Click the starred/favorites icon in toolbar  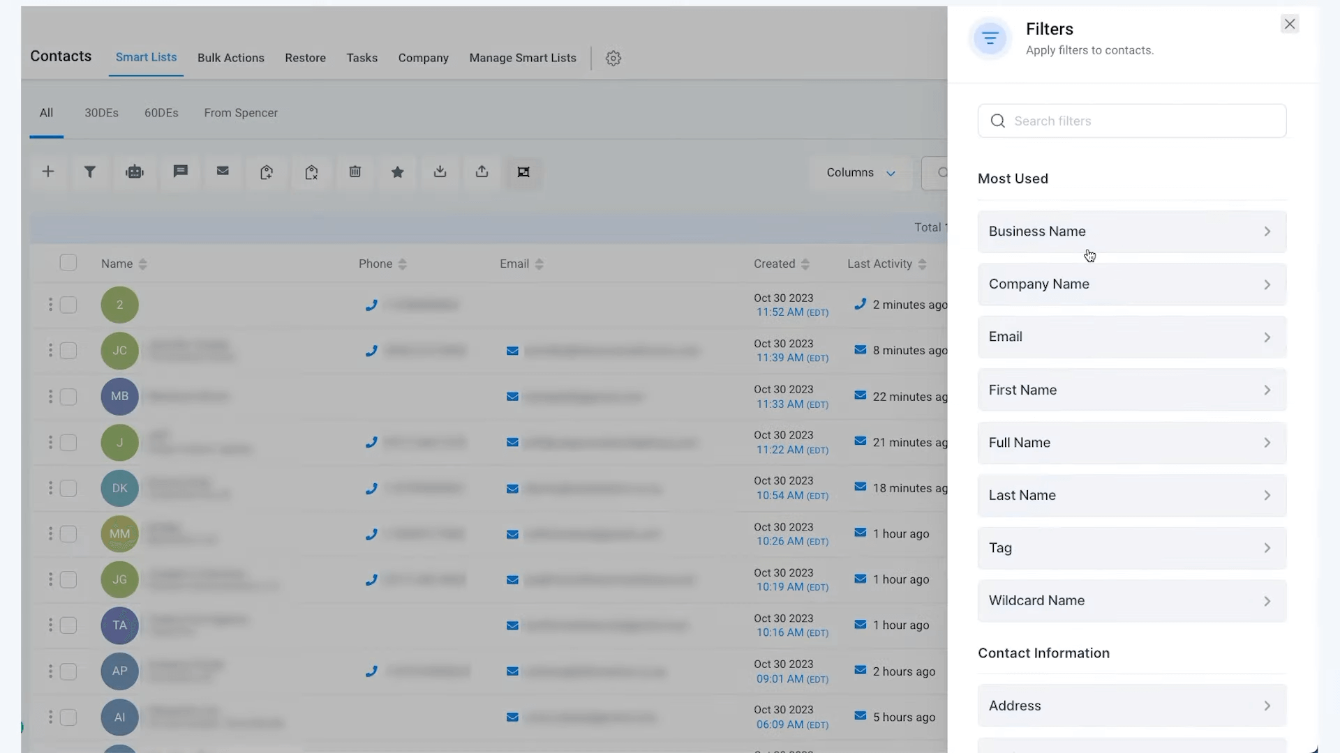(398, 173)
